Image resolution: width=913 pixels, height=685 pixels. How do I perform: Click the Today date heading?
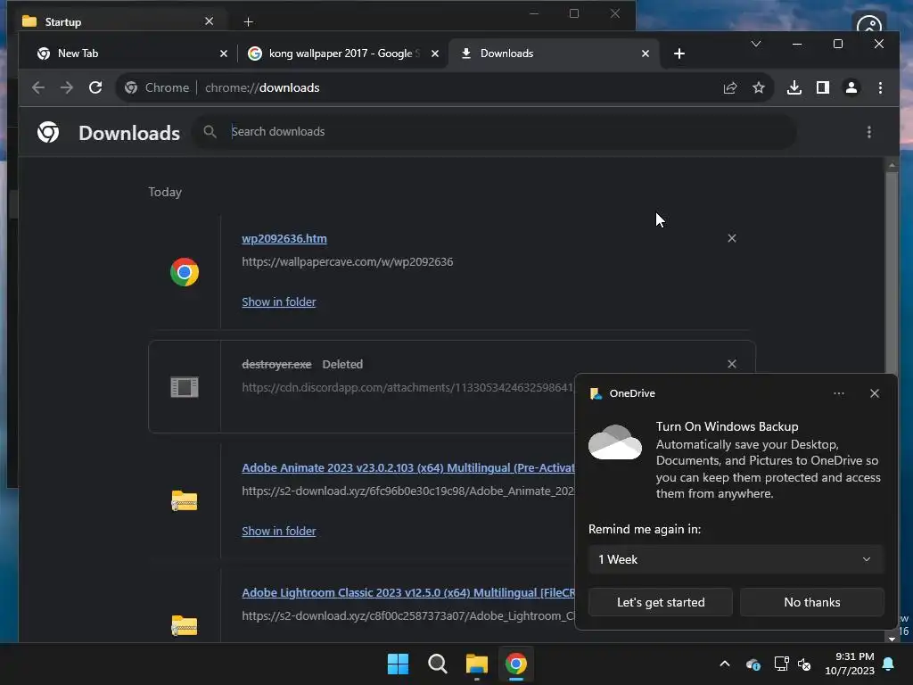165,192
